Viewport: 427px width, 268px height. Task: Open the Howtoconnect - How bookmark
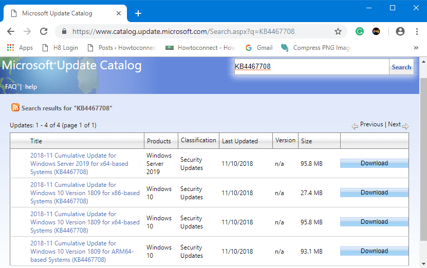200,48
